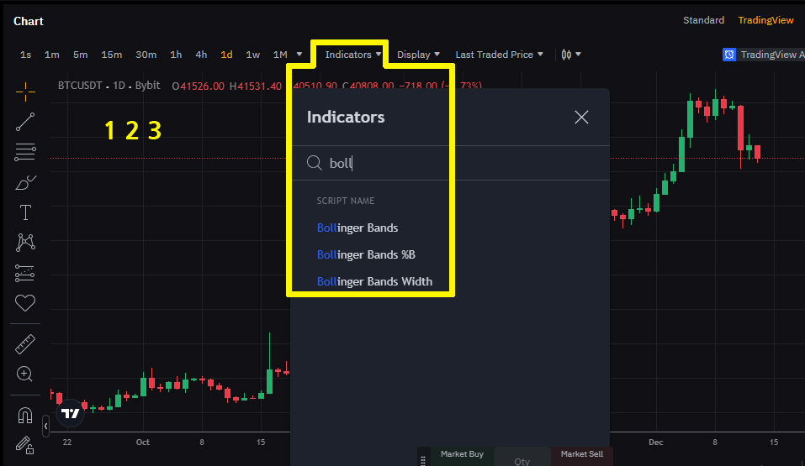Click the TradingView alert clock icon
Viewport: 805px width, 466px height.
729,55
